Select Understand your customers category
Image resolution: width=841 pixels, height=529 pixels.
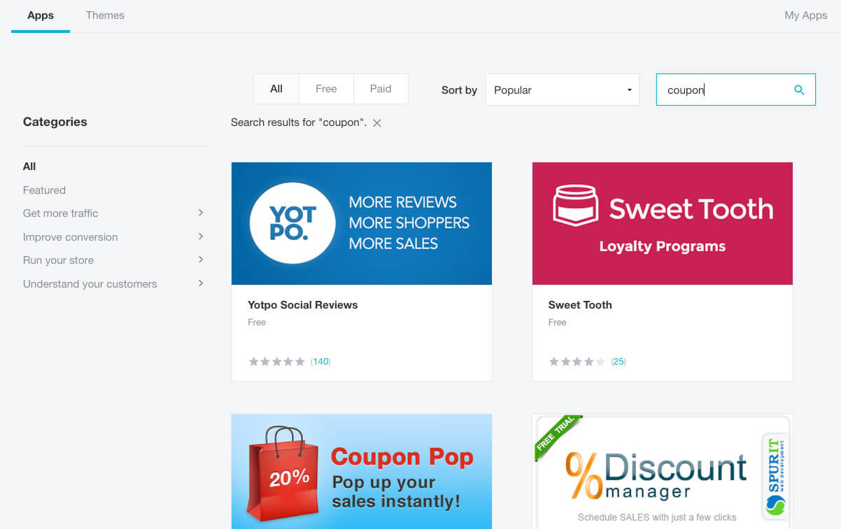tap(90, 284)
